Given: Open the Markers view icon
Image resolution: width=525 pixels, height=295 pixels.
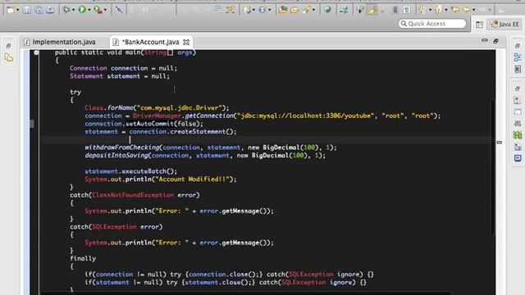Looking at the screenshot, I should coord(518,100).
